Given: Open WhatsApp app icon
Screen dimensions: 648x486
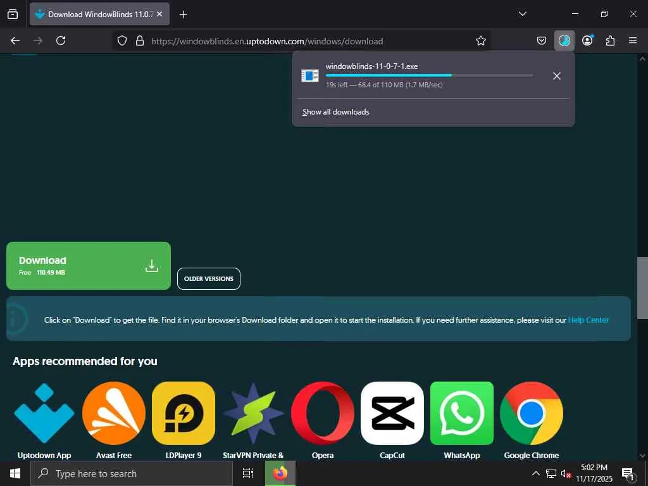Looking at the screenshot, I should 461,413.
